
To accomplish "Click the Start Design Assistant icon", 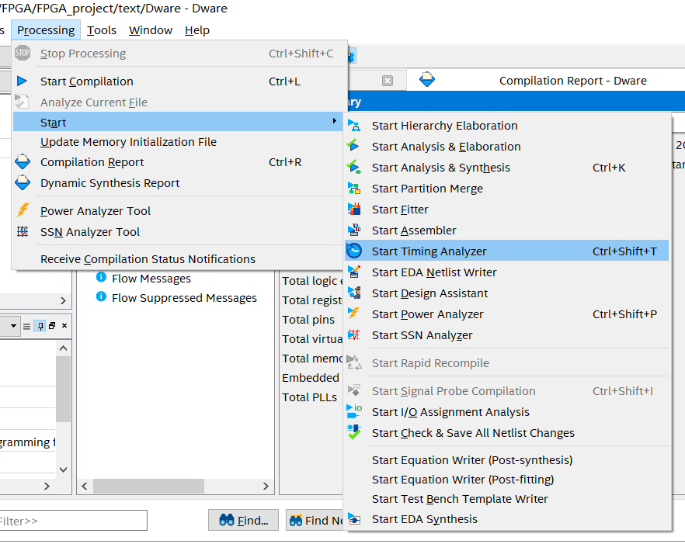I will (354, 293).
